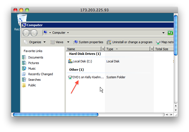Click the Local Disk type cell
Viewport: 189px width, 132px height.
(113, 61)
